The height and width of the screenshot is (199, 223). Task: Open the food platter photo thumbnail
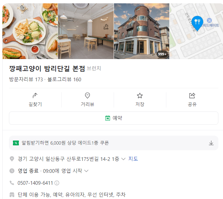(x=30, y=31)
